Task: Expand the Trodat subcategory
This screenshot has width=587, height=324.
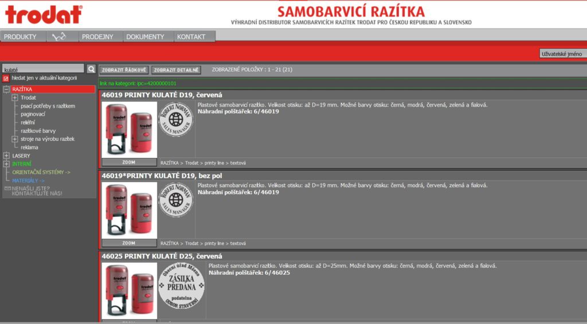Action: click(x=15, y=98)
